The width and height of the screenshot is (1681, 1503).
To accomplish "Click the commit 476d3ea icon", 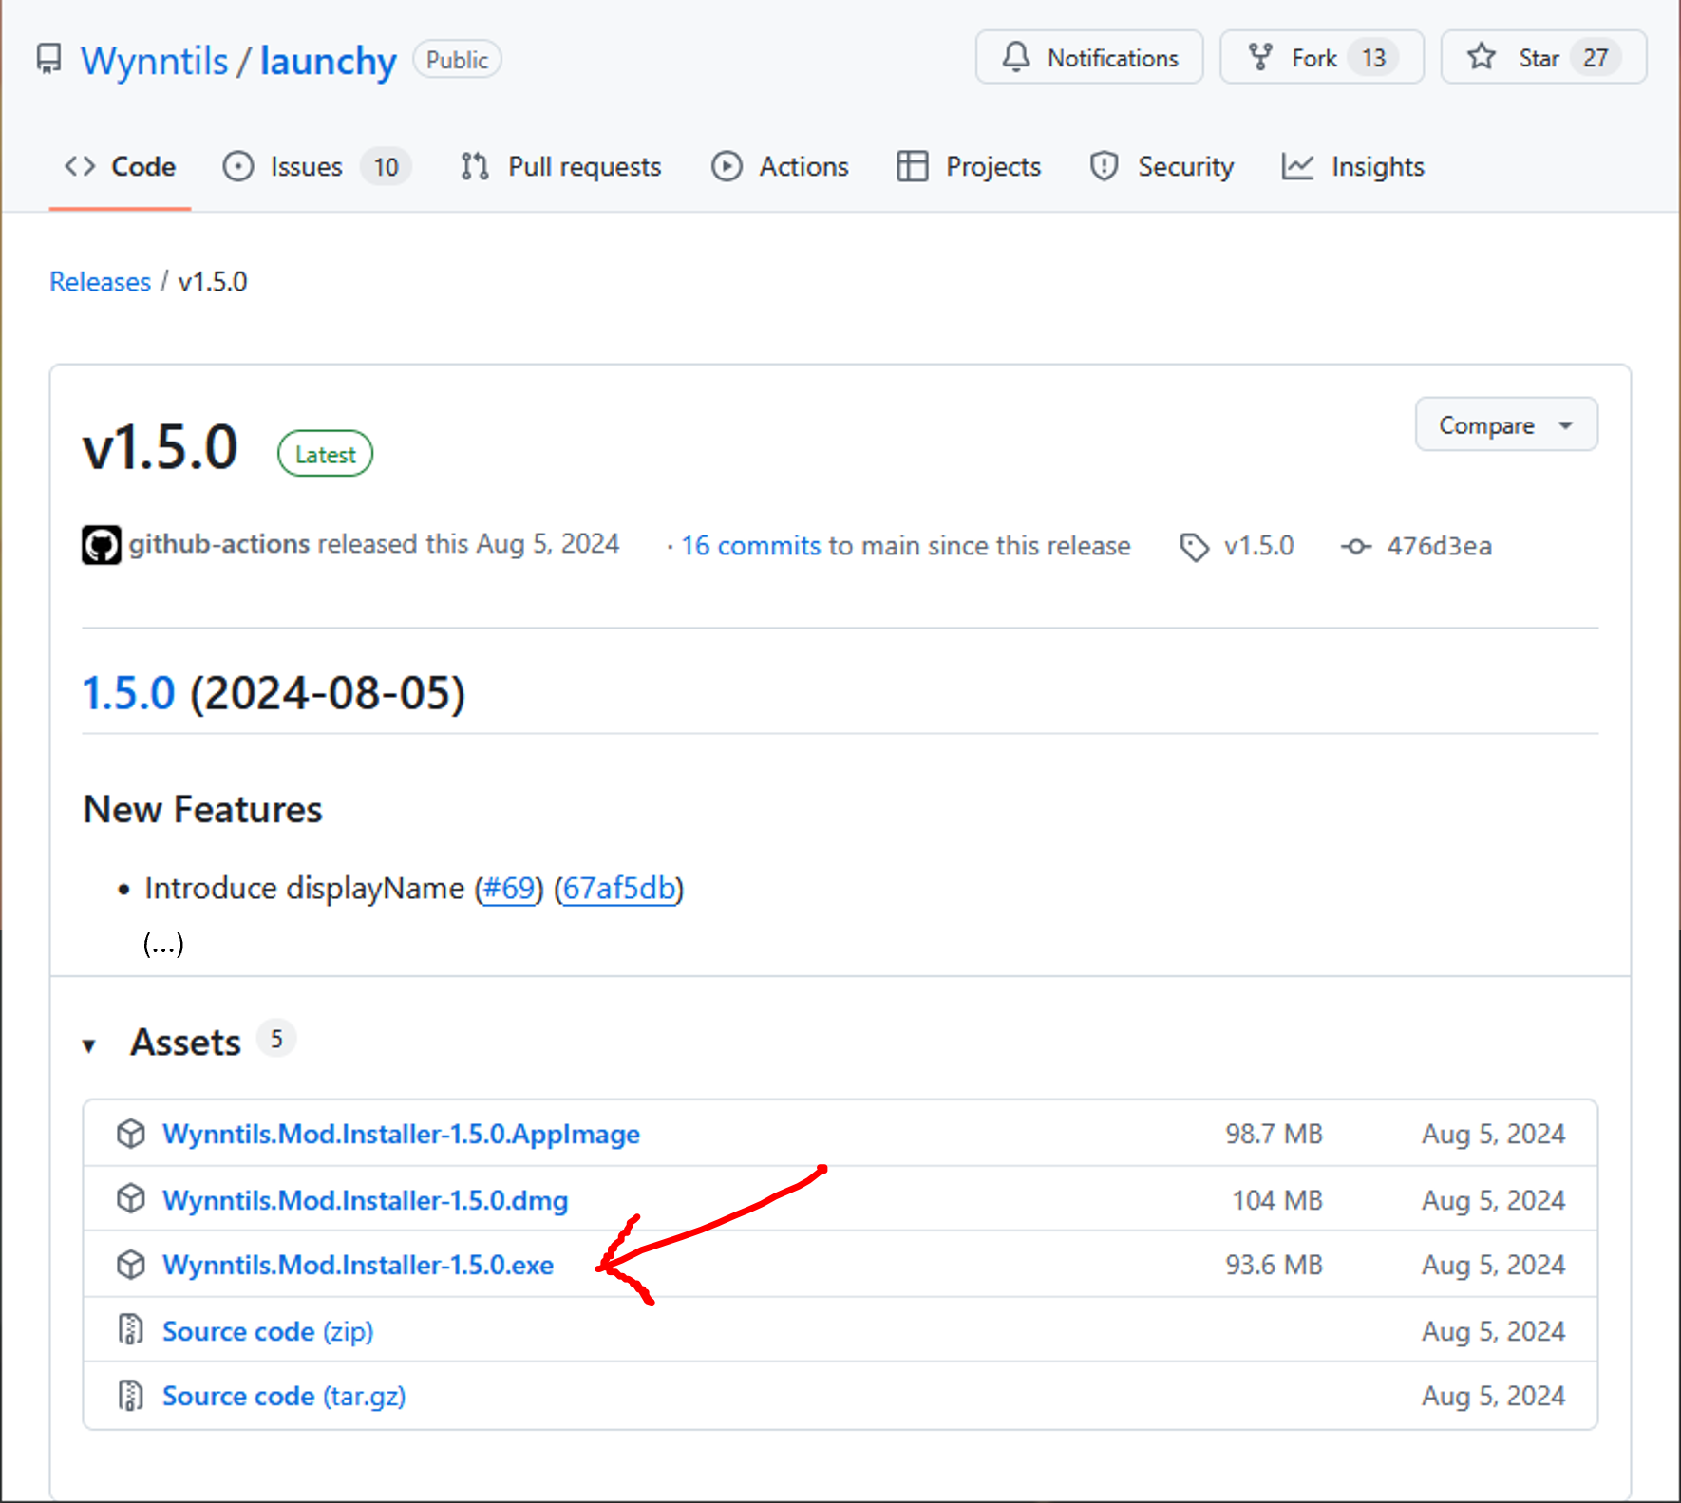I will click(x=1355, y=547).
